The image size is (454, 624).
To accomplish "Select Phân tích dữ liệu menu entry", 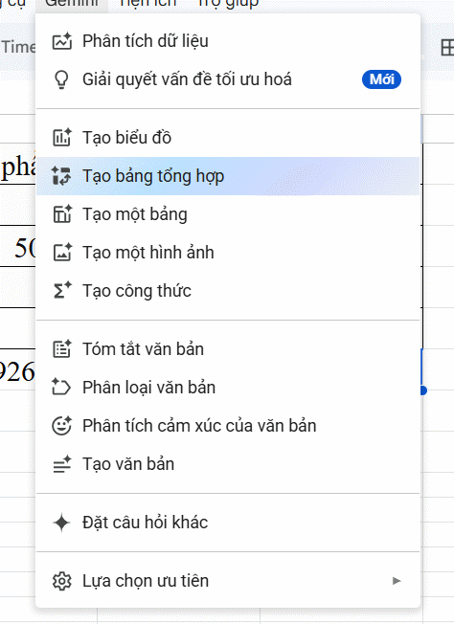I will pyautogui.click(x=228, y=41).
